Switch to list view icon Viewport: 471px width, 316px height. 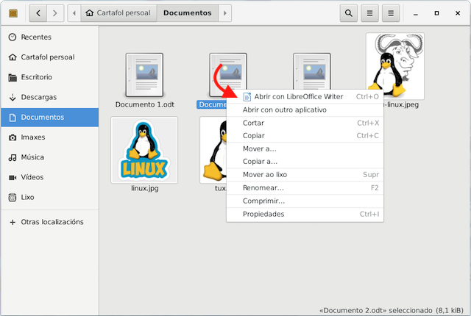coord(371,12)
